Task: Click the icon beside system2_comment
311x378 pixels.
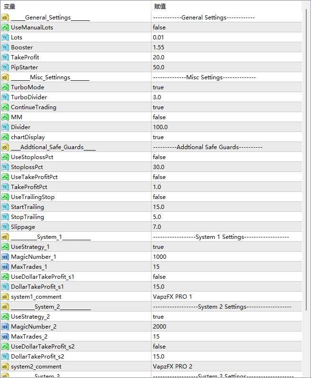Action: tap(5, 367)
